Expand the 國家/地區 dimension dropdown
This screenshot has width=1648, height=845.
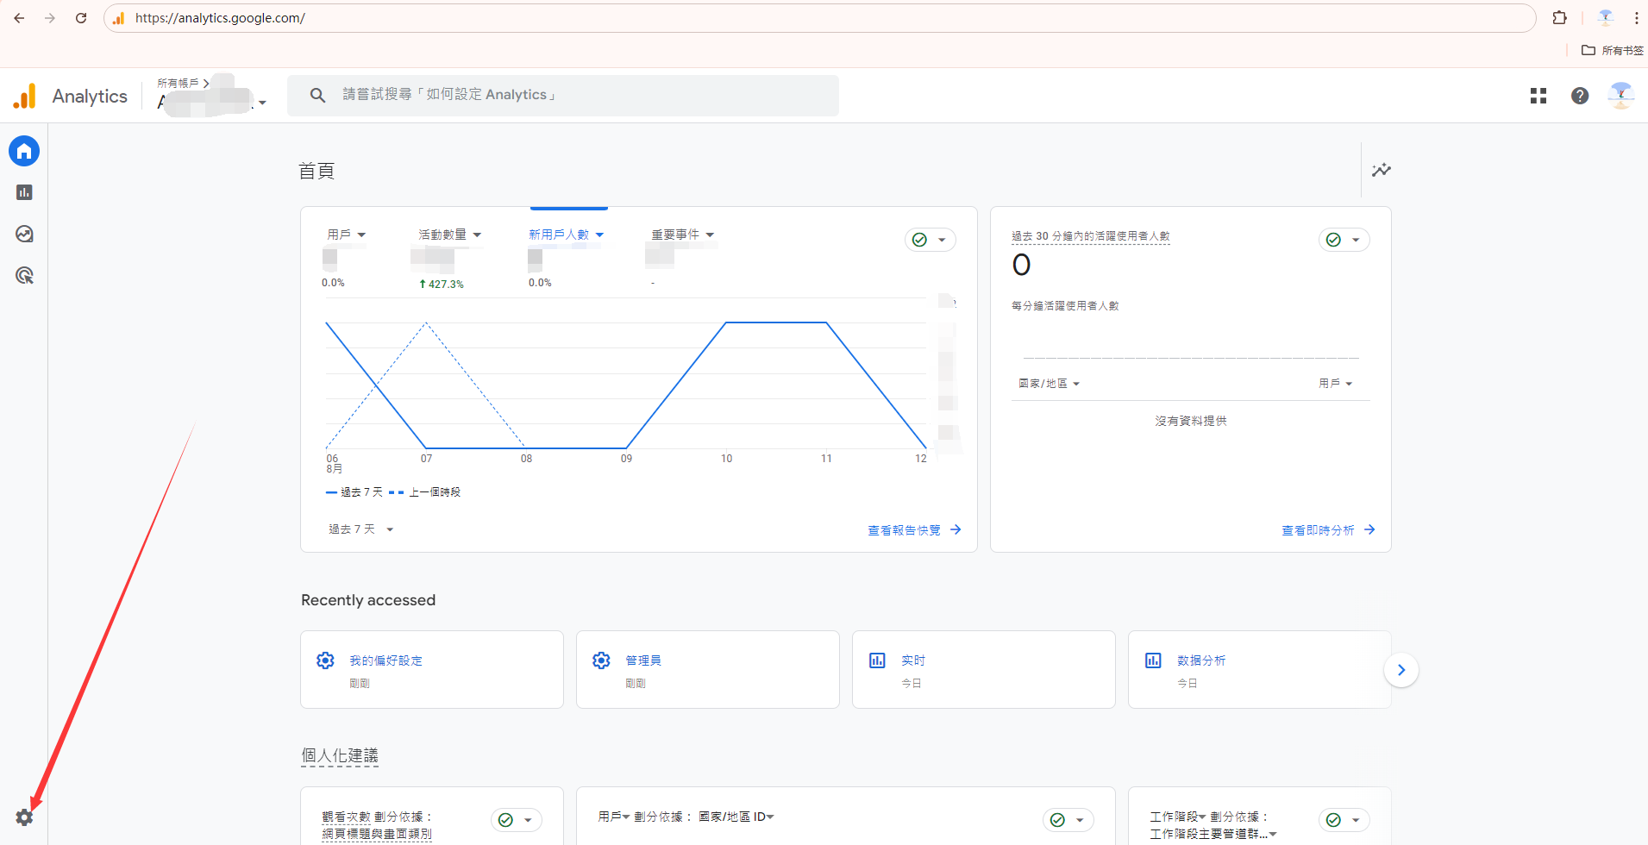click(1049, 384)
